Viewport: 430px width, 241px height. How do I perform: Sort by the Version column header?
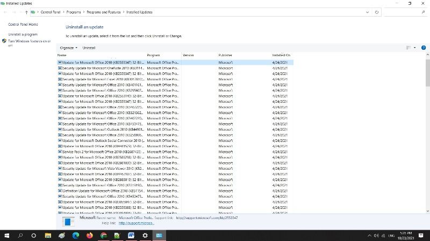click(188, 55)
